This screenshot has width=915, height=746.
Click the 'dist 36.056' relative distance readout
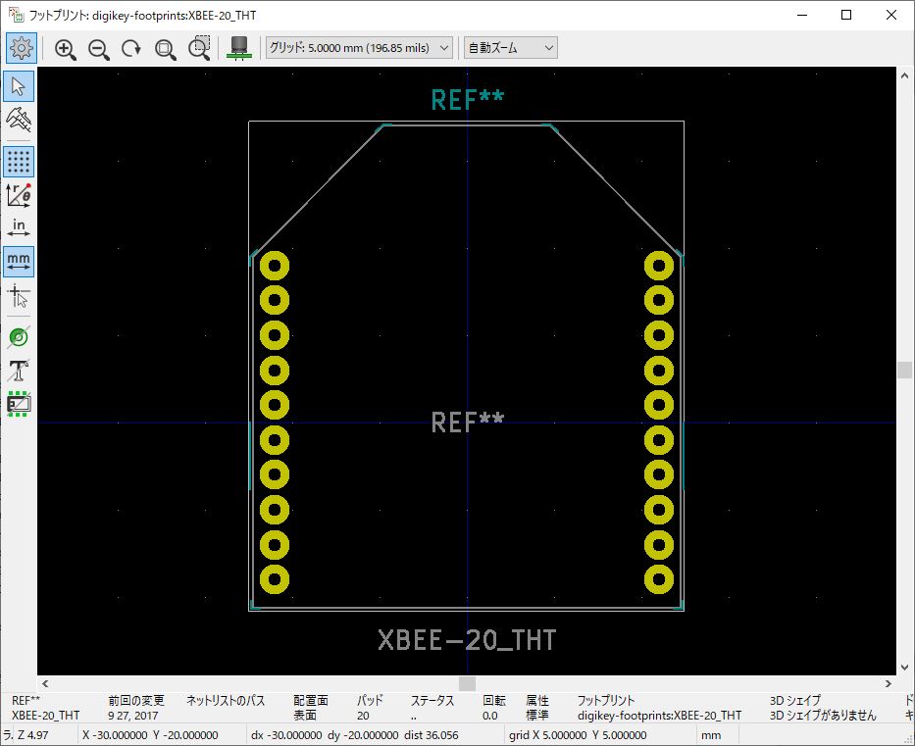(x=432, y=735)
